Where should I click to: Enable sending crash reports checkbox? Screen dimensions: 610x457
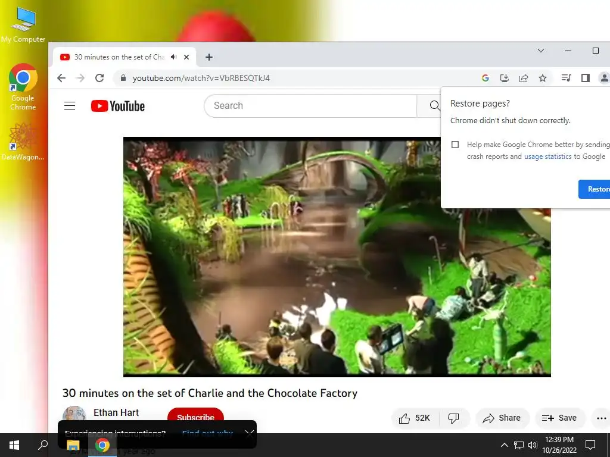(455, 145)
